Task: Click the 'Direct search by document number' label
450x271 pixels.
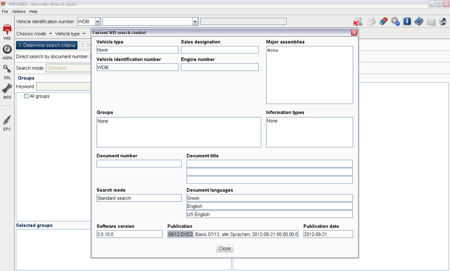Action: coord(52,57)
